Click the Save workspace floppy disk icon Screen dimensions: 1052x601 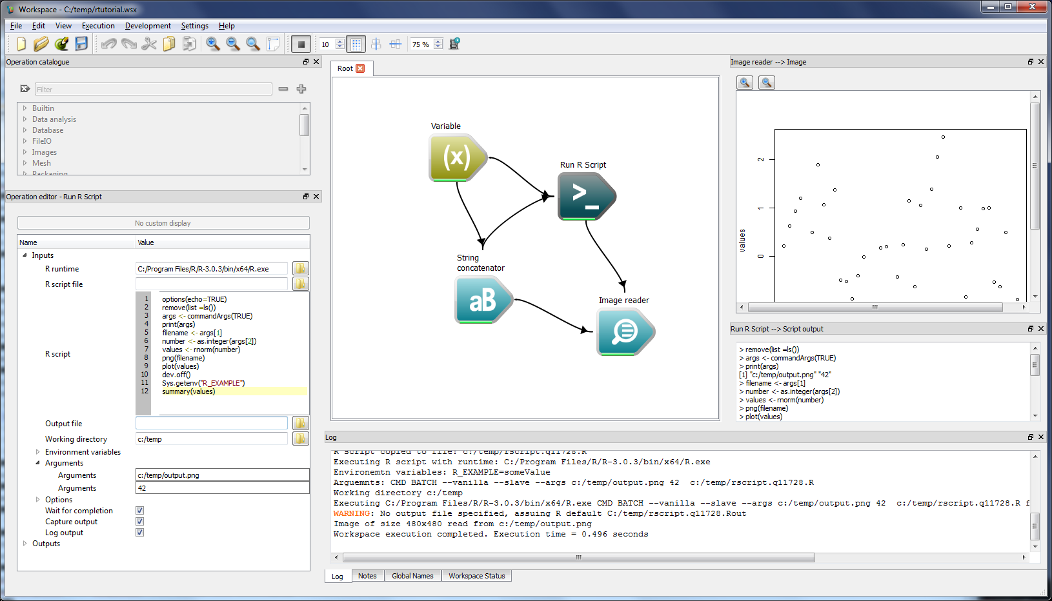81,44
